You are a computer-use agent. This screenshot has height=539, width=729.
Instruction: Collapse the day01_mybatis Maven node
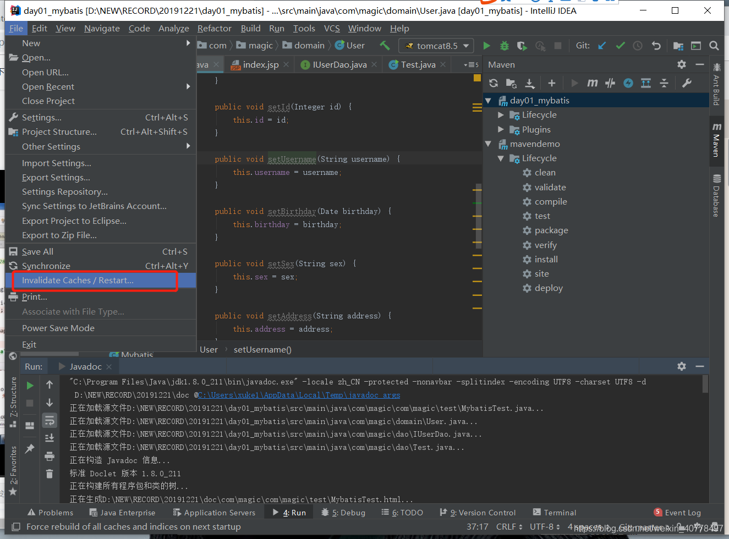tap(488, 101)
